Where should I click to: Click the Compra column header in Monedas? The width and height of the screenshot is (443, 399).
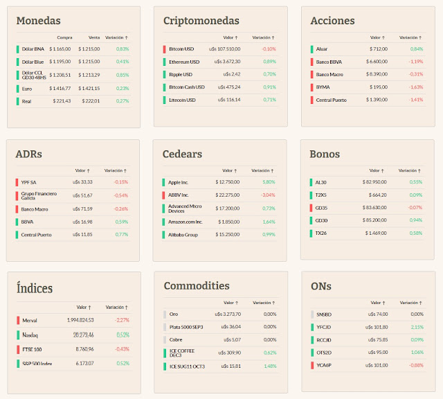click(64, 37)
